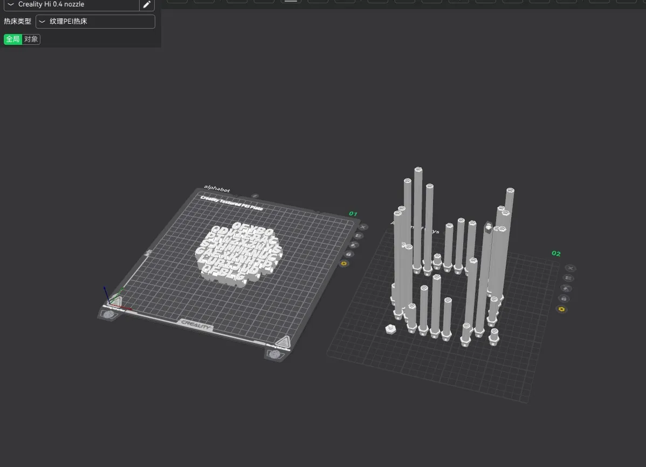This screenshot has width=646, height=467.
Task: Click plate 02 arrange icon above the lock
Action: pos(566,288)
